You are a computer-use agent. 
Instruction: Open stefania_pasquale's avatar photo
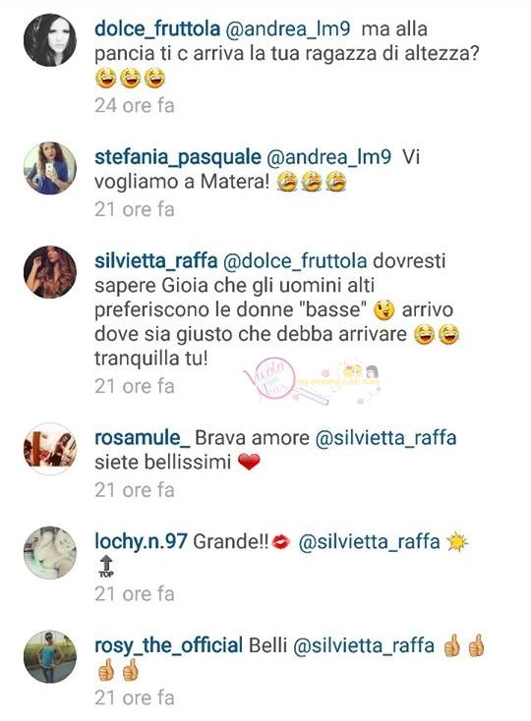[50, 168]
